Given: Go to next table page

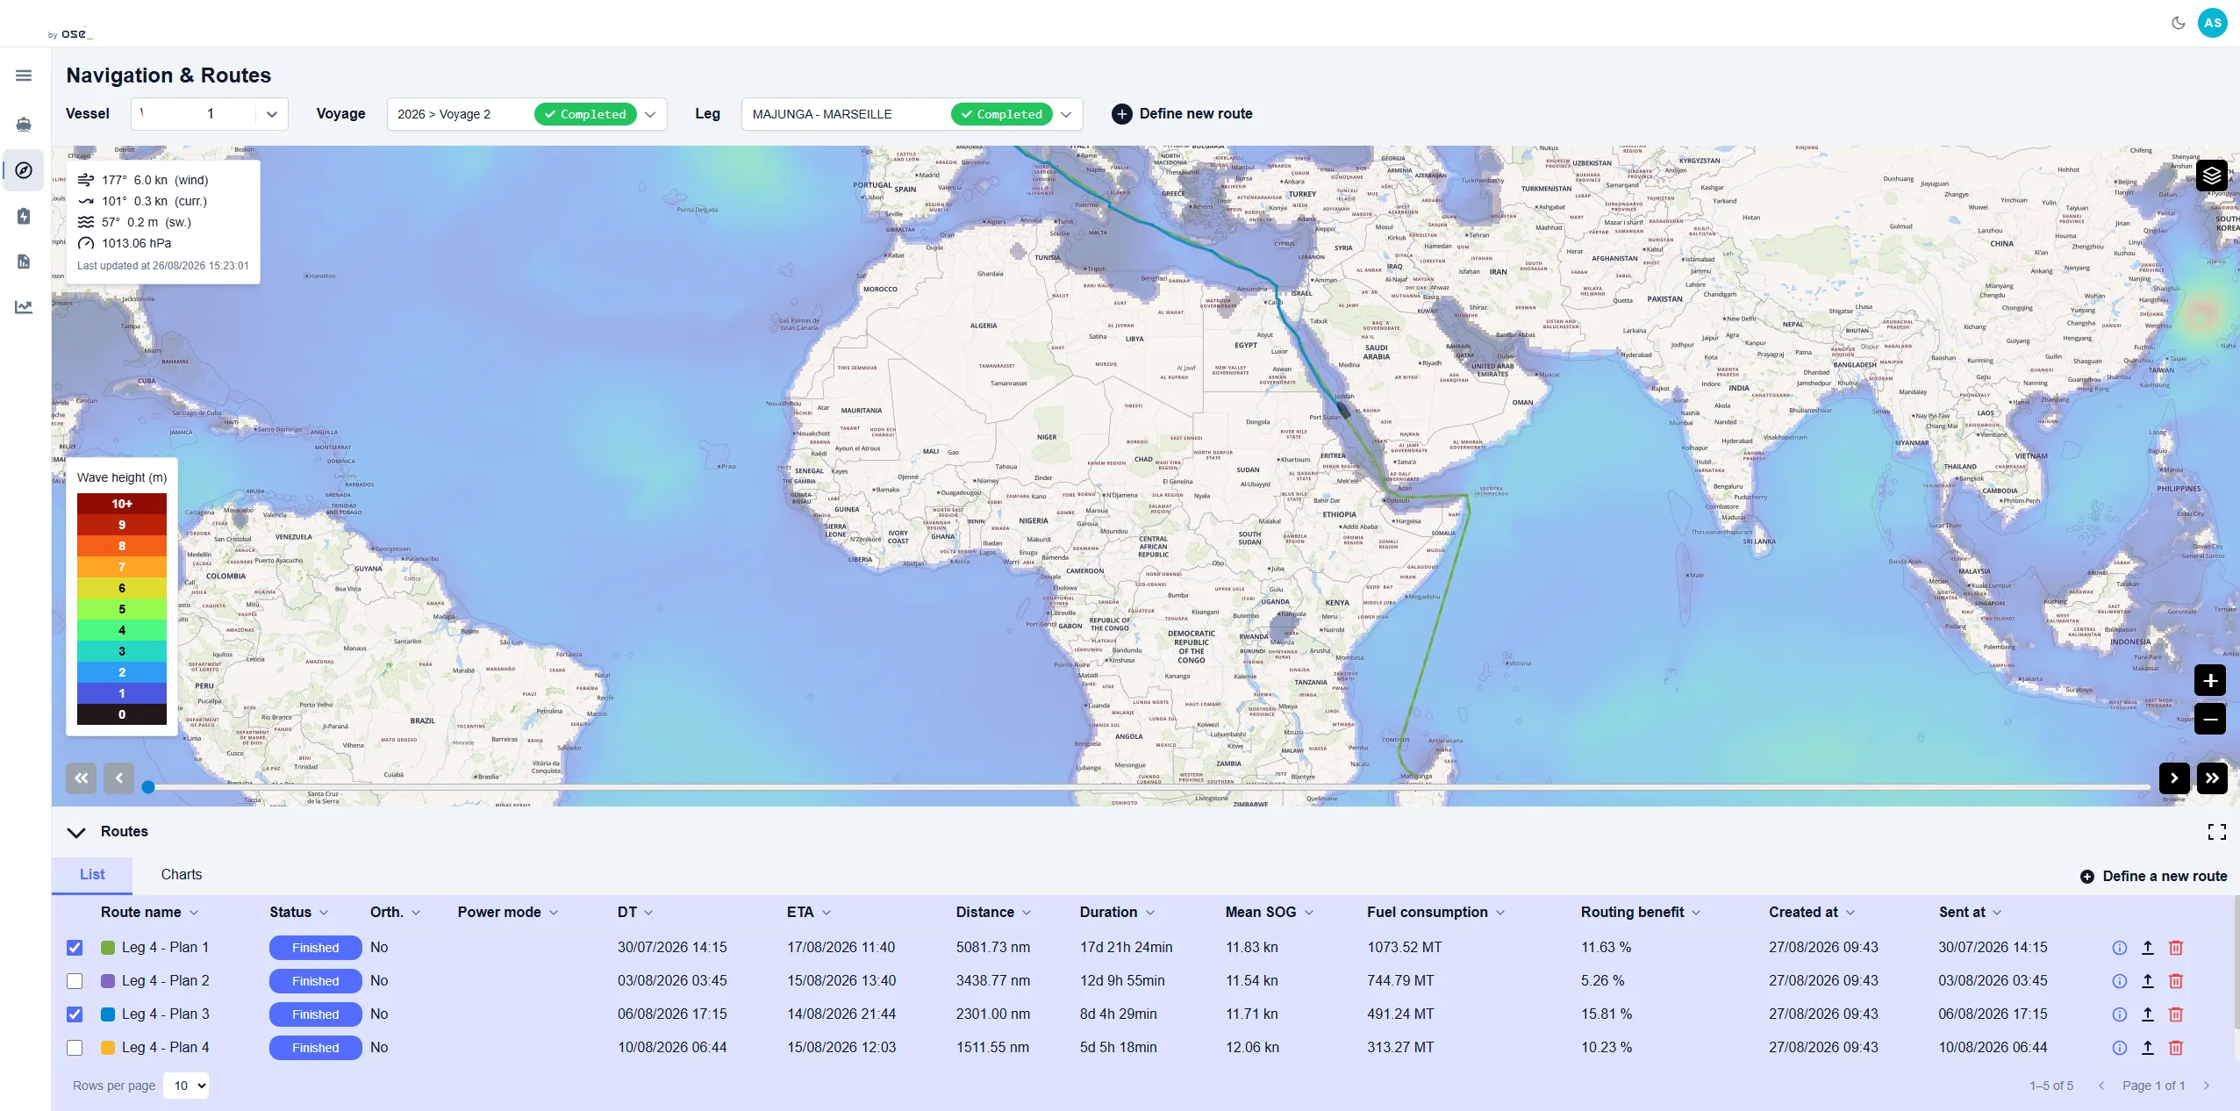Looking at the screenshot, I should click(x=2207, y=1086).
